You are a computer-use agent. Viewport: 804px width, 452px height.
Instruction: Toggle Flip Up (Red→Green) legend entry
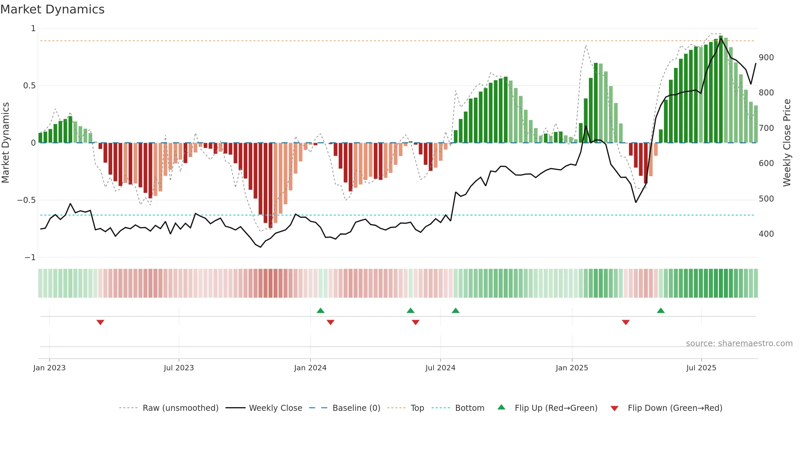[547, 408]
